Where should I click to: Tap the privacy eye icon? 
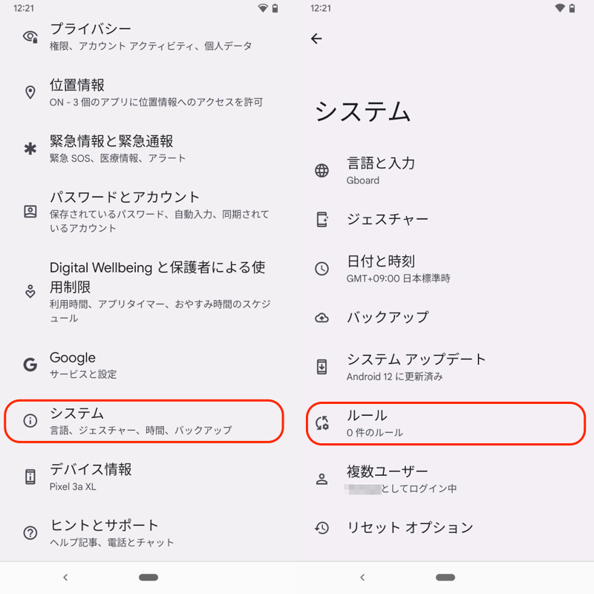[30, 36]
